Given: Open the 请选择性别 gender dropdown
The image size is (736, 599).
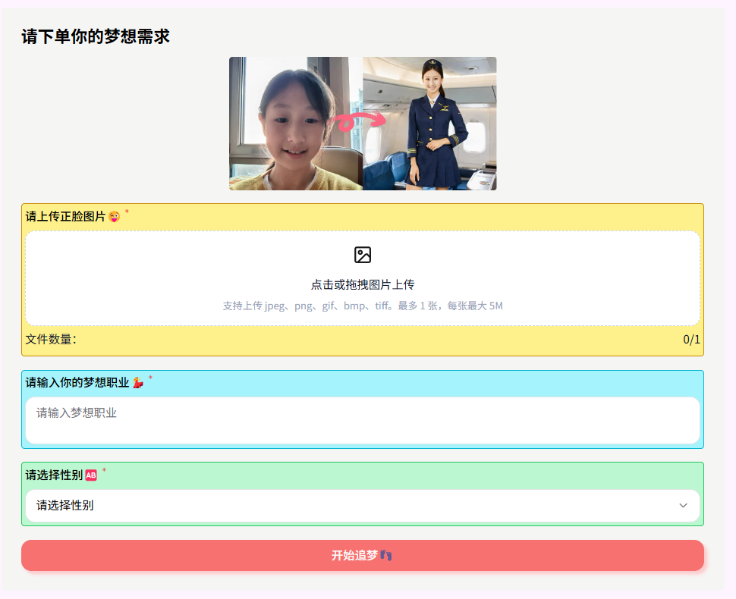Looking at the screenshot, I should pos(363,506).
